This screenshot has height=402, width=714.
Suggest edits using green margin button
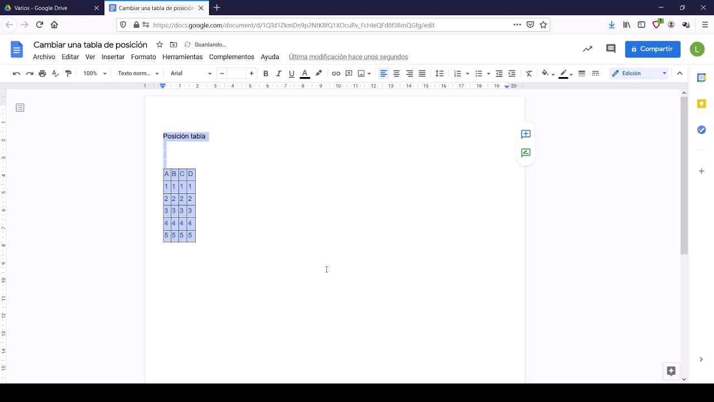pyautogui.click(x=525, y=153)
